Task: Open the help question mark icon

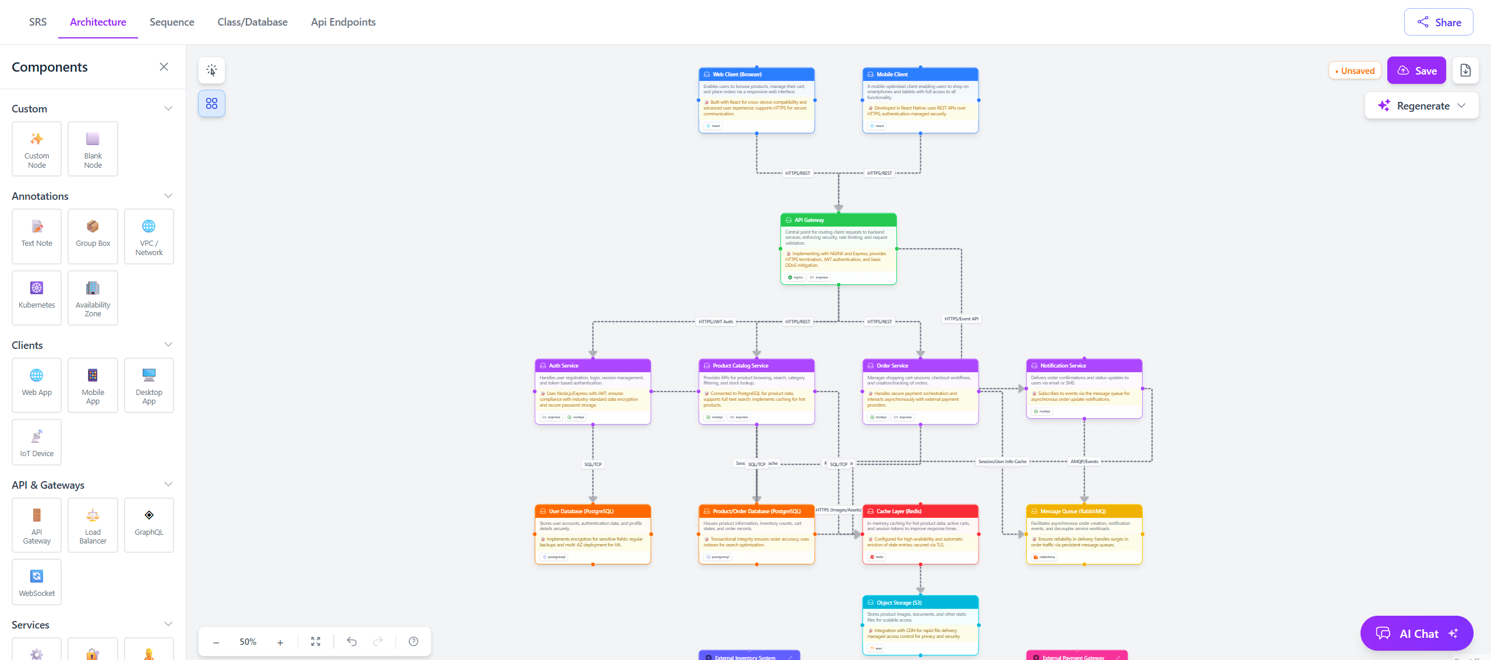Action: click(x=414, y=641)
